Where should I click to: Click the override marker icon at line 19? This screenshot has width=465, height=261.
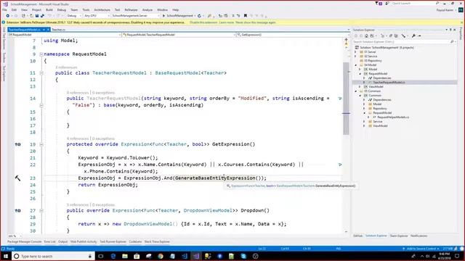click(17, 144)
